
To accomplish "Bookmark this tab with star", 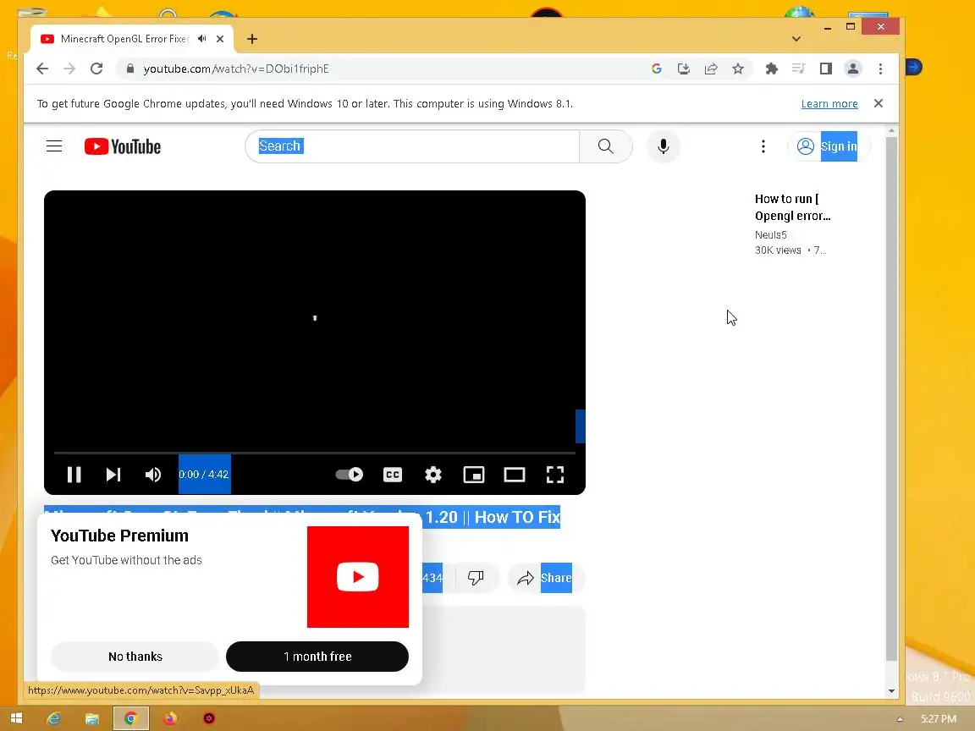I will click(x=738, y=69).
